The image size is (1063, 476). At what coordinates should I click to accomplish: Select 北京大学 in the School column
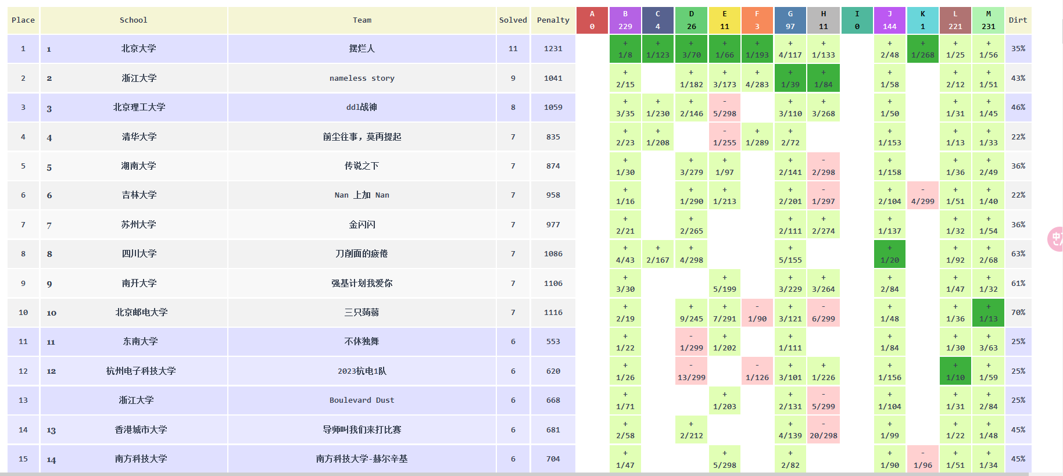(138, 49)
